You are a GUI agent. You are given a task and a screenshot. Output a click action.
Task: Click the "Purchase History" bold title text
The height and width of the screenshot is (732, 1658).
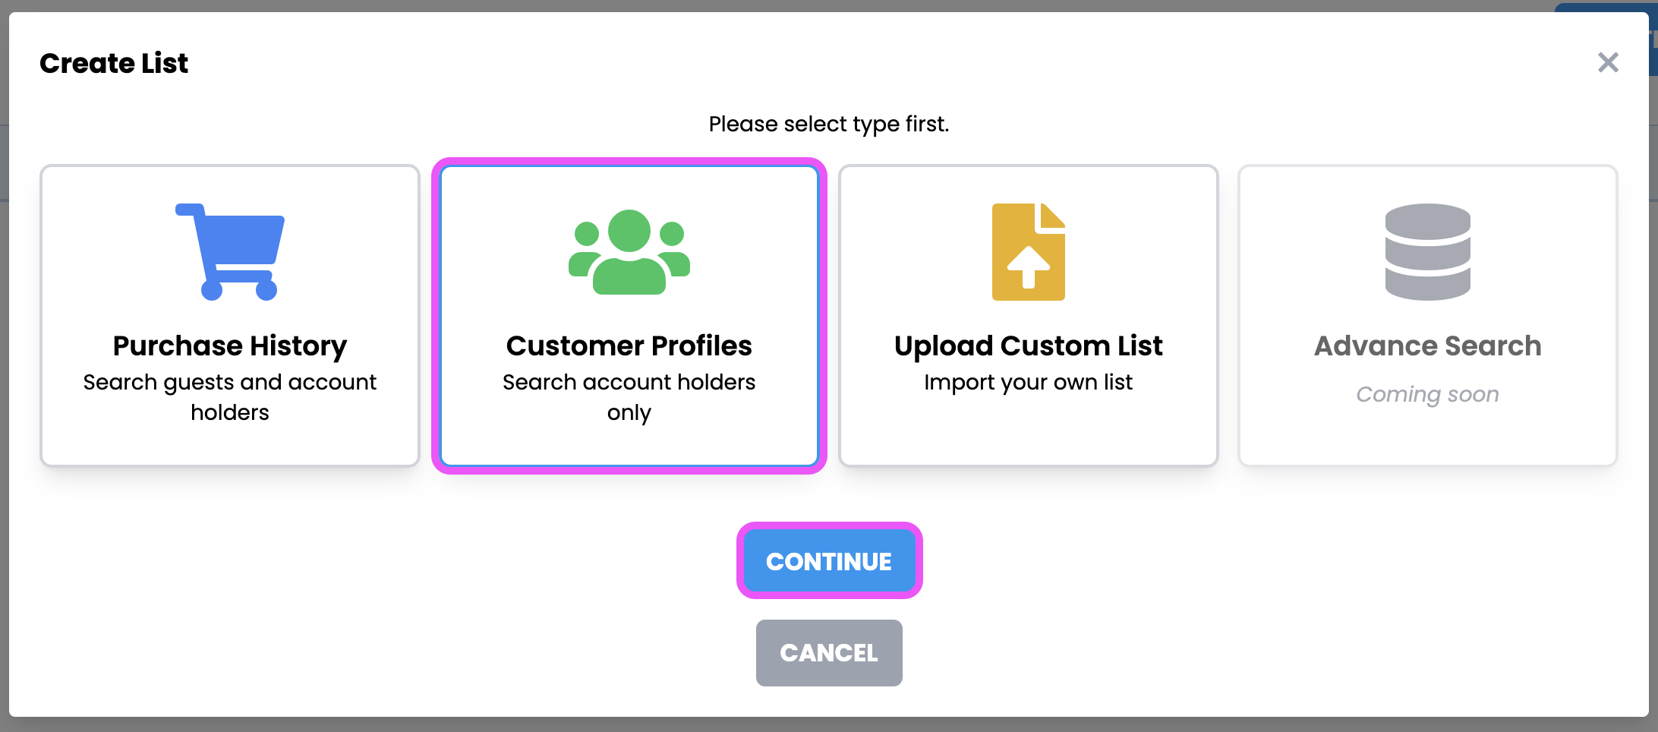coord(230,346)
